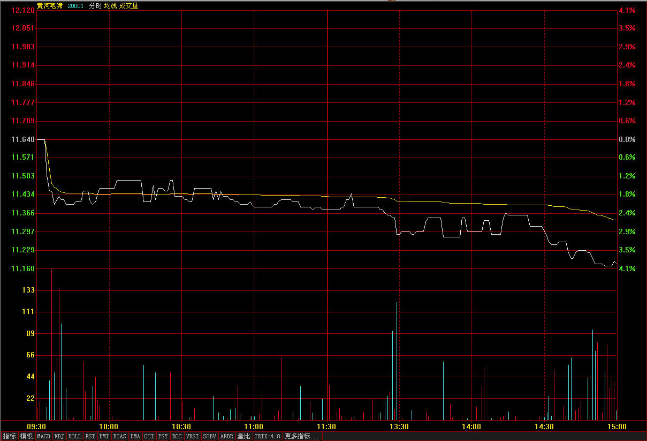Open the BOLL indicator tab
This screenshot has width=647, height=441.
[75, 436]
